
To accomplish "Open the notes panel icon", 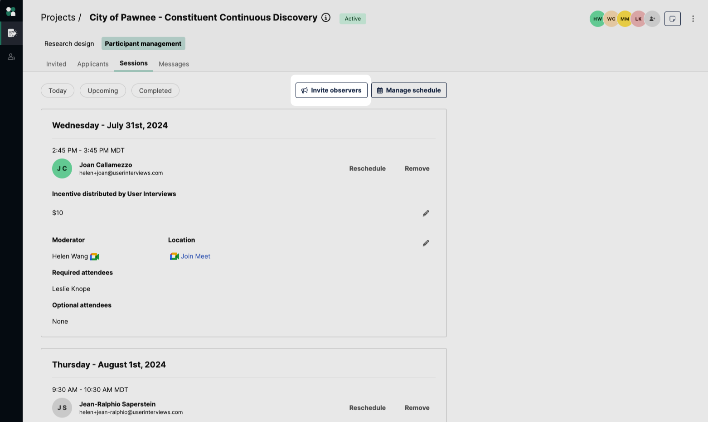I will click(x=673, y=19).
